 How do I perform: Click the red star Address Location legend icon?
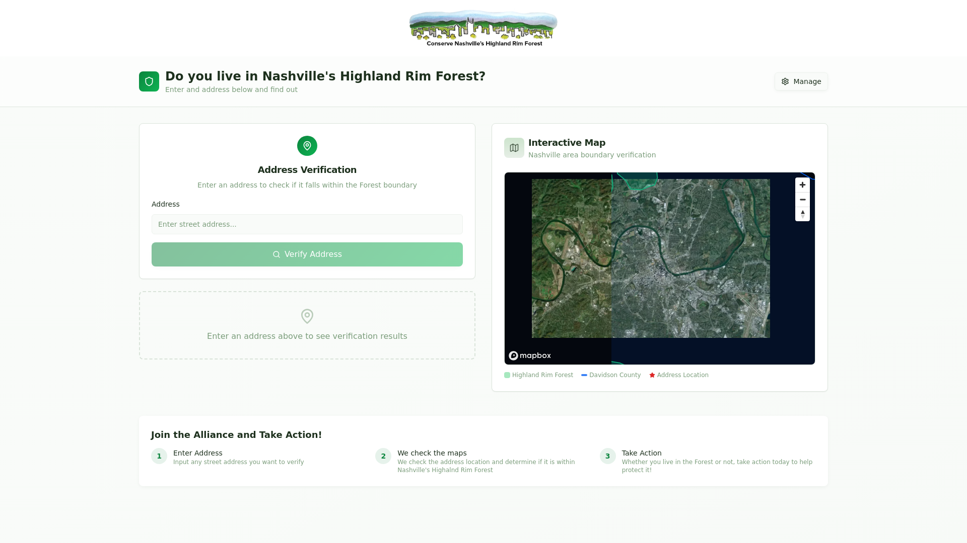pos(652,375)
